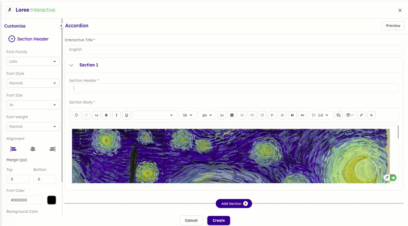Viewport: 408px width, 226px height.
Task: Click the undo icon in the editor toolbar
Action: pyautogui.click(x=76, y=115)
